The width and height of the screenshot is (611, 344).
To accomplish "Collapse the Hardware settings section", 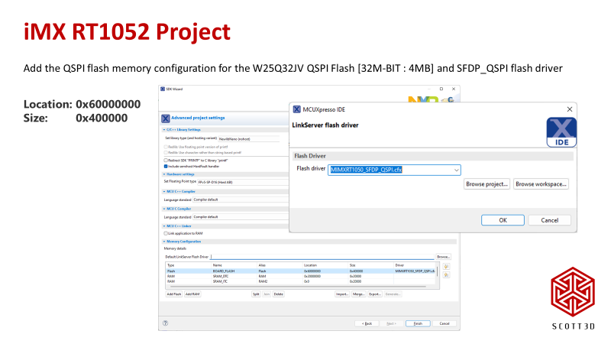I will tap(164, 174).
